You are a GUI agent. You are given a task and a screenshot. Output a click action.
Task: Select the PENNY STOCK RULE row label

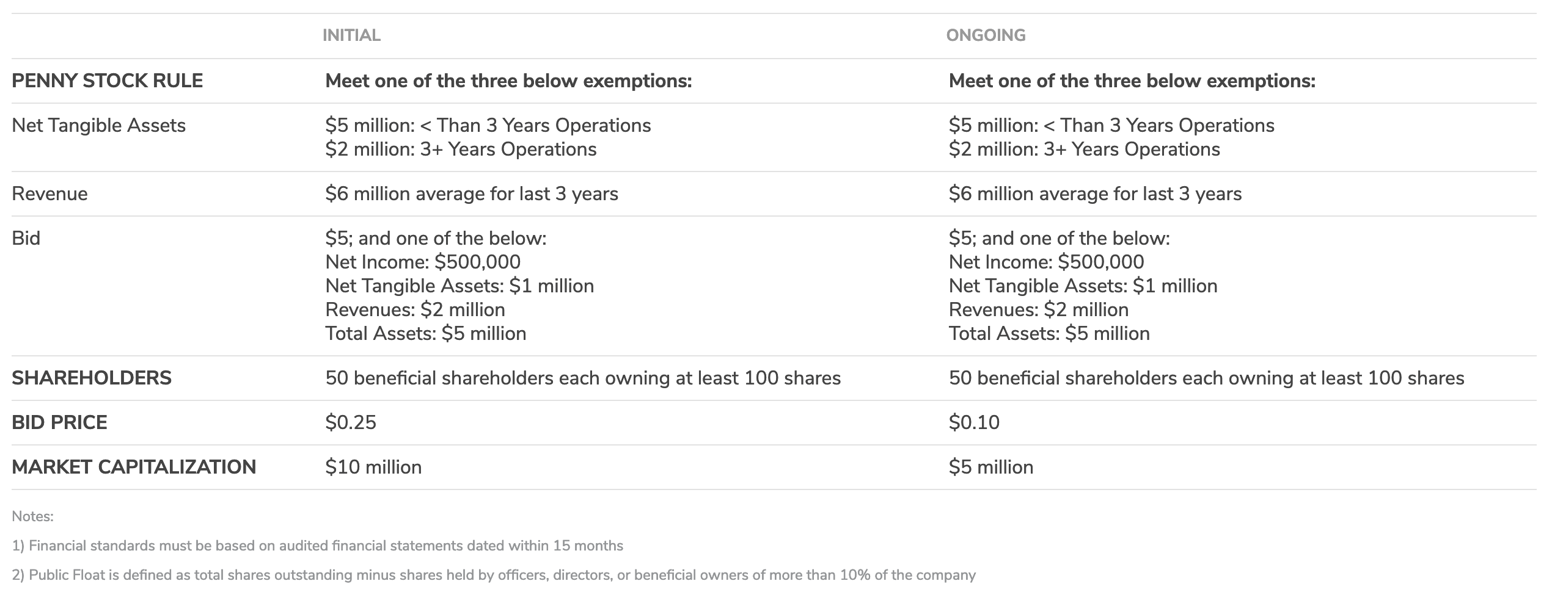pos(107,81)
